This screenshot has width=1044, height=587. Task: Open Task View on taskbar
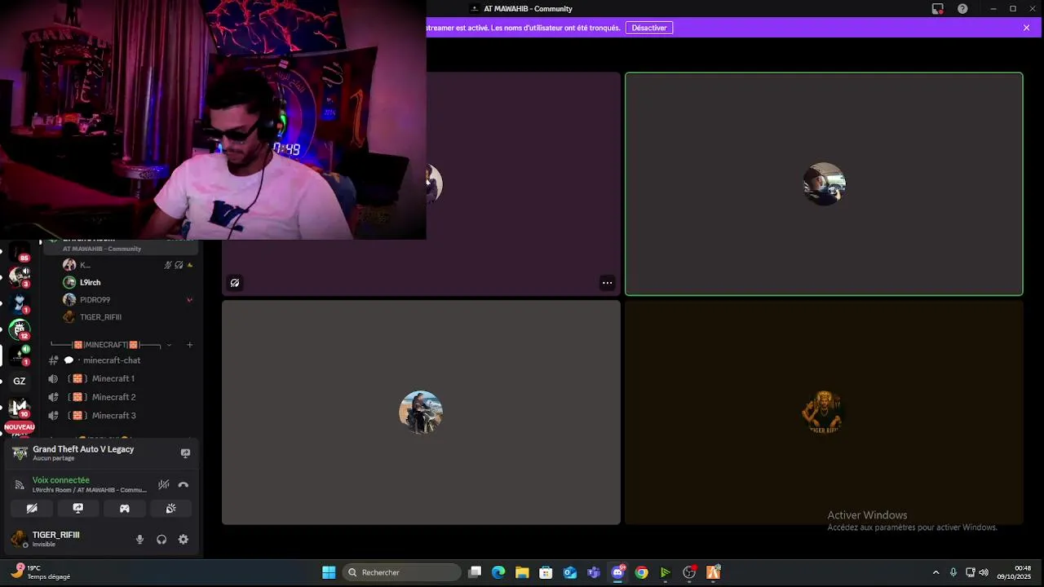476,572
